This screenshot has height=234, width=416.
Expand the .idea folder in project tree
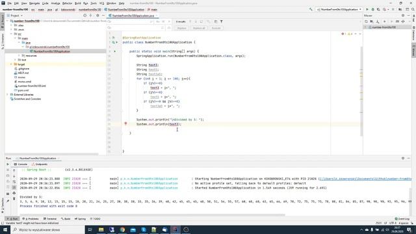pos(11,25)
